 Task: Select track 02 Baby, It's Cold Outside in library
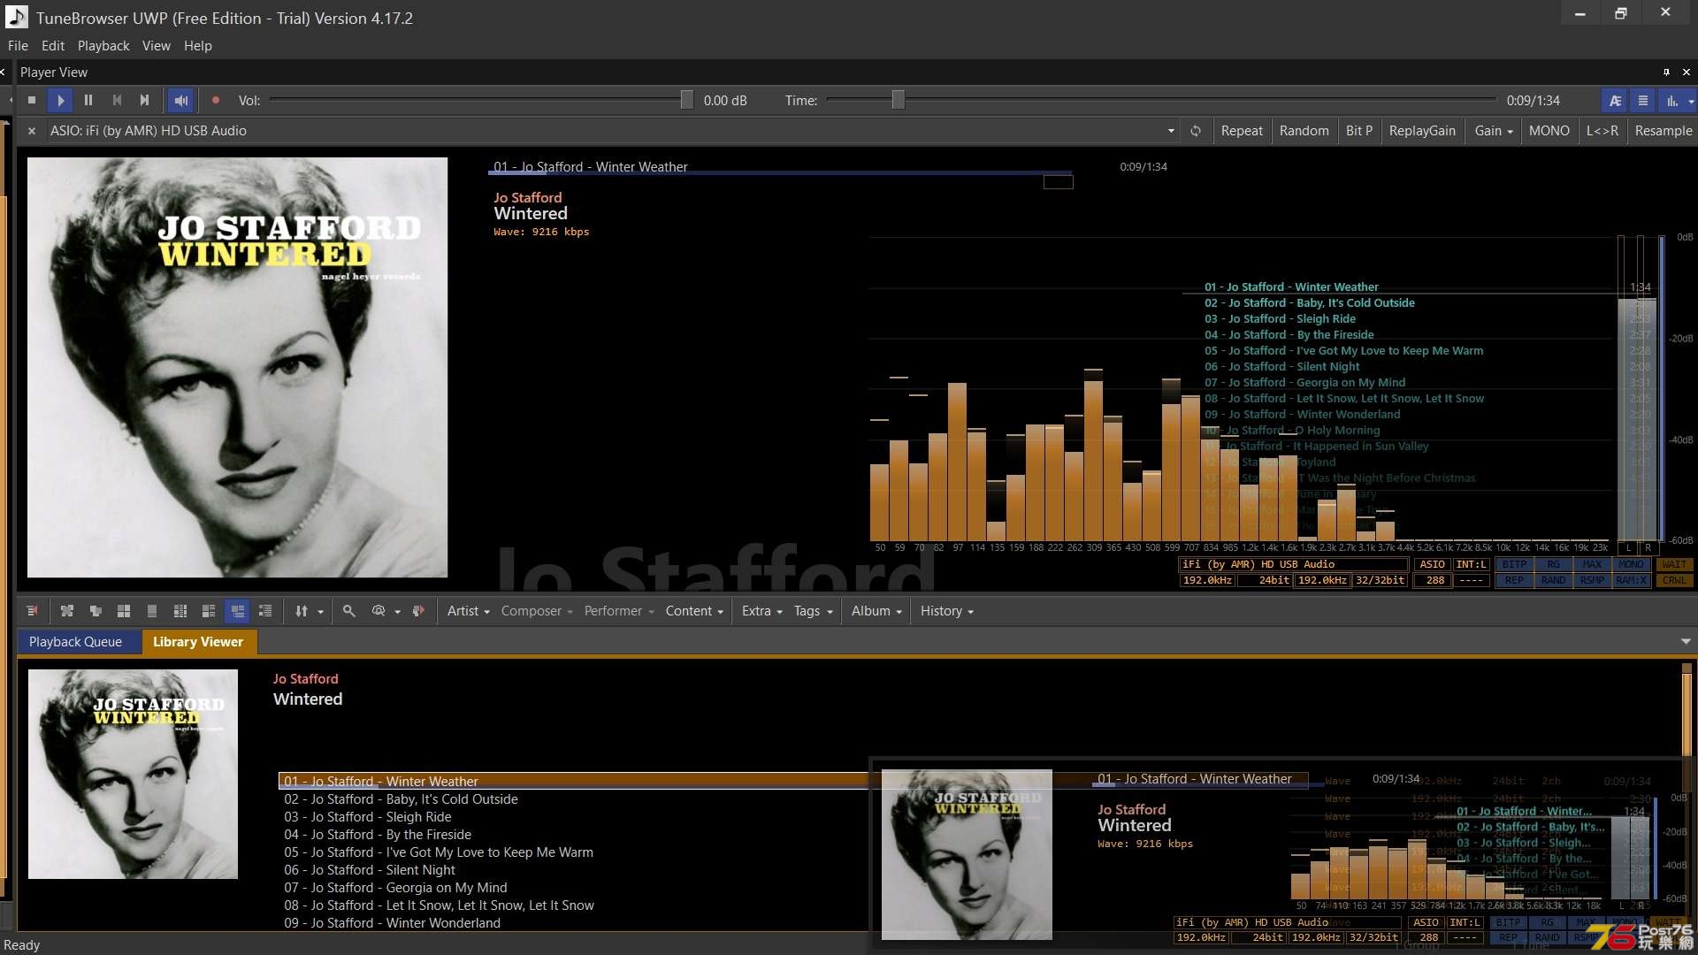point(401,799)
